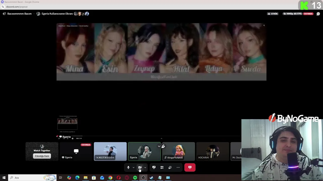323x181 pixels.
Task: Open the chat bubble icon
Action: 318,14
